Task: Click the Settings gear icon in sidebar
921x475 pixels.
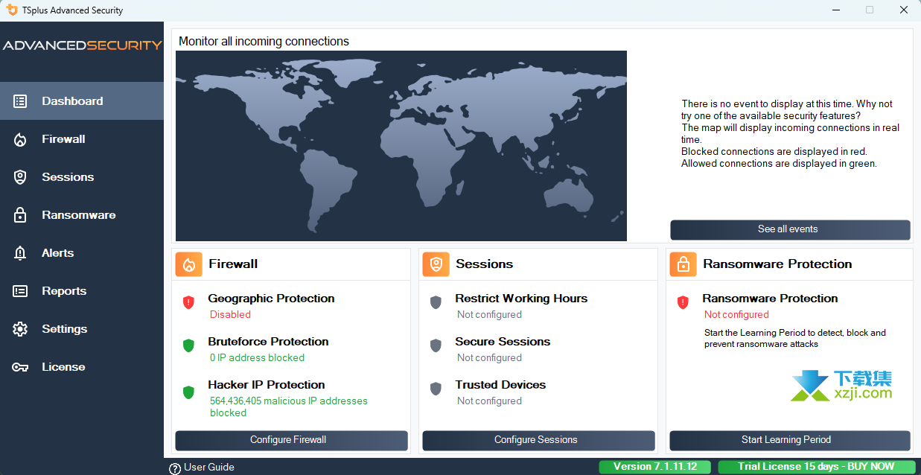Action: click(20, 329)
